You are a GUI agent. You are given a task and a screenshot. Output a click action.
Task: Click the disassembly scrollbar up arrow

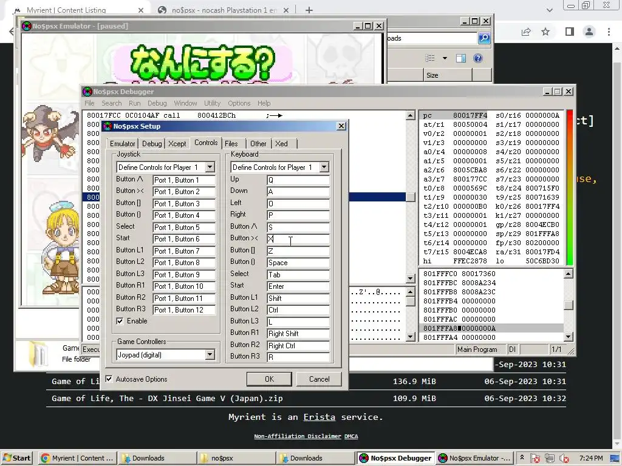[x=411, y=115]
